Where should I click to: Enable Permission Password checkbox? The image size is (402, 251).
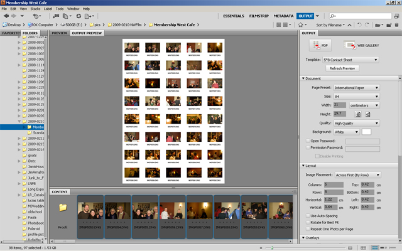pyautogui.click(x=308, y=147)
